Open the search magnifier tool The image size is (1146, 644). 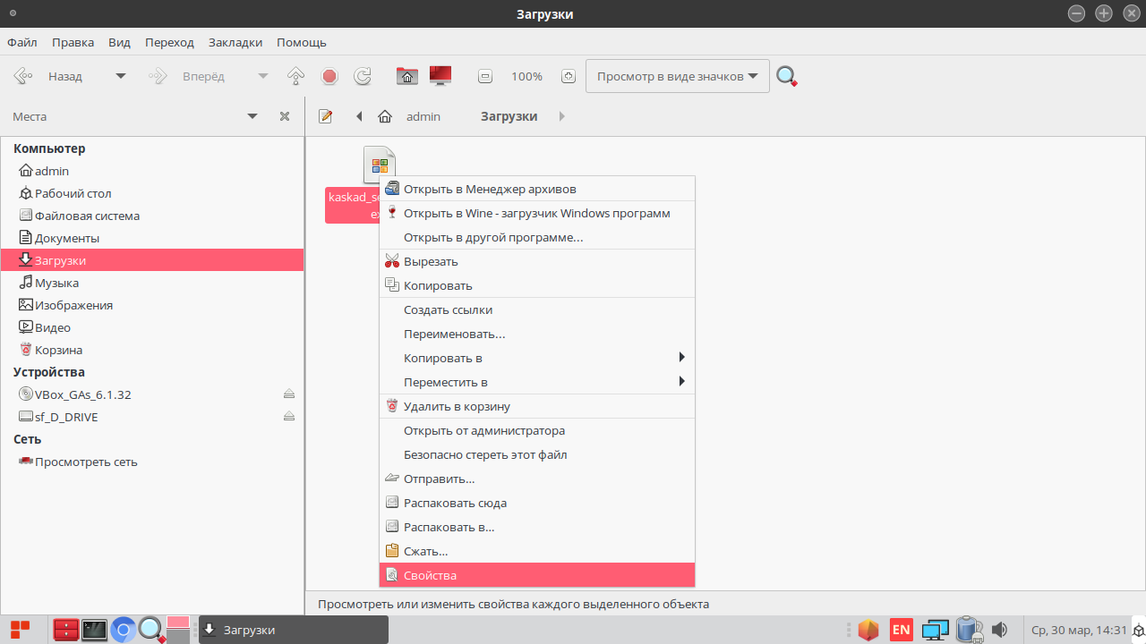point(786,77)
